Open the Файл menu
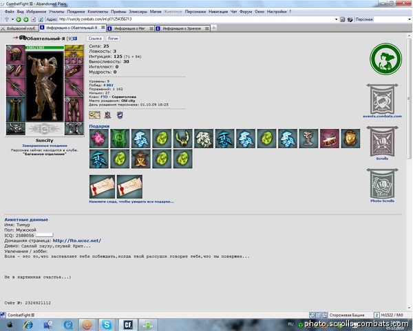 click(10, 12)
